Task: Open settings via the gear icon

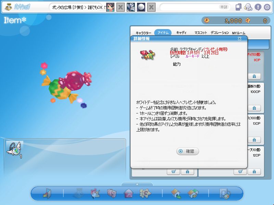Action: pyautogui.click(x=267, y=7)
